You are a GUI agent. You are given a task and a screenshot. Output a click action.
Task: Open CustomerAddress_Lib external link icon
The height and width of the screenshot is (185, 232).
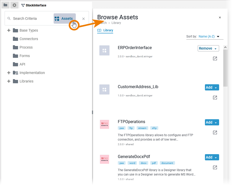[215, 98]
